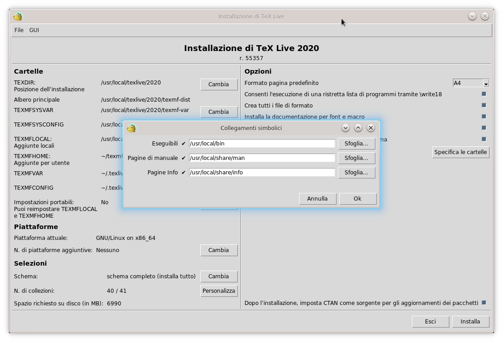503x342 pixels.
Task: Confirm the symlinks dialog with Ok
Action: [358, 199]
